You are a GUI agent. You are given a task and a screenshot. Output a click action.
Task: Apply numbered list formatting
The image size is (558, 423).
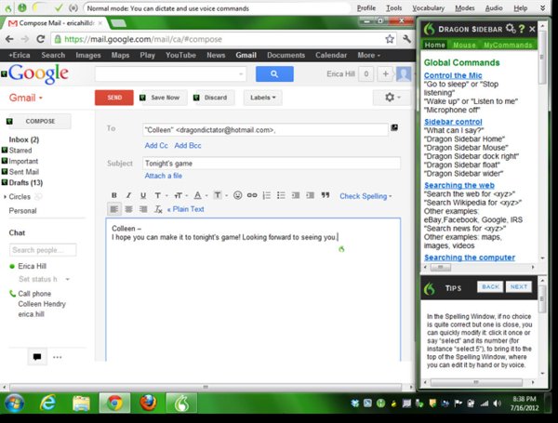pyautogui.click(x=267, y=195)
